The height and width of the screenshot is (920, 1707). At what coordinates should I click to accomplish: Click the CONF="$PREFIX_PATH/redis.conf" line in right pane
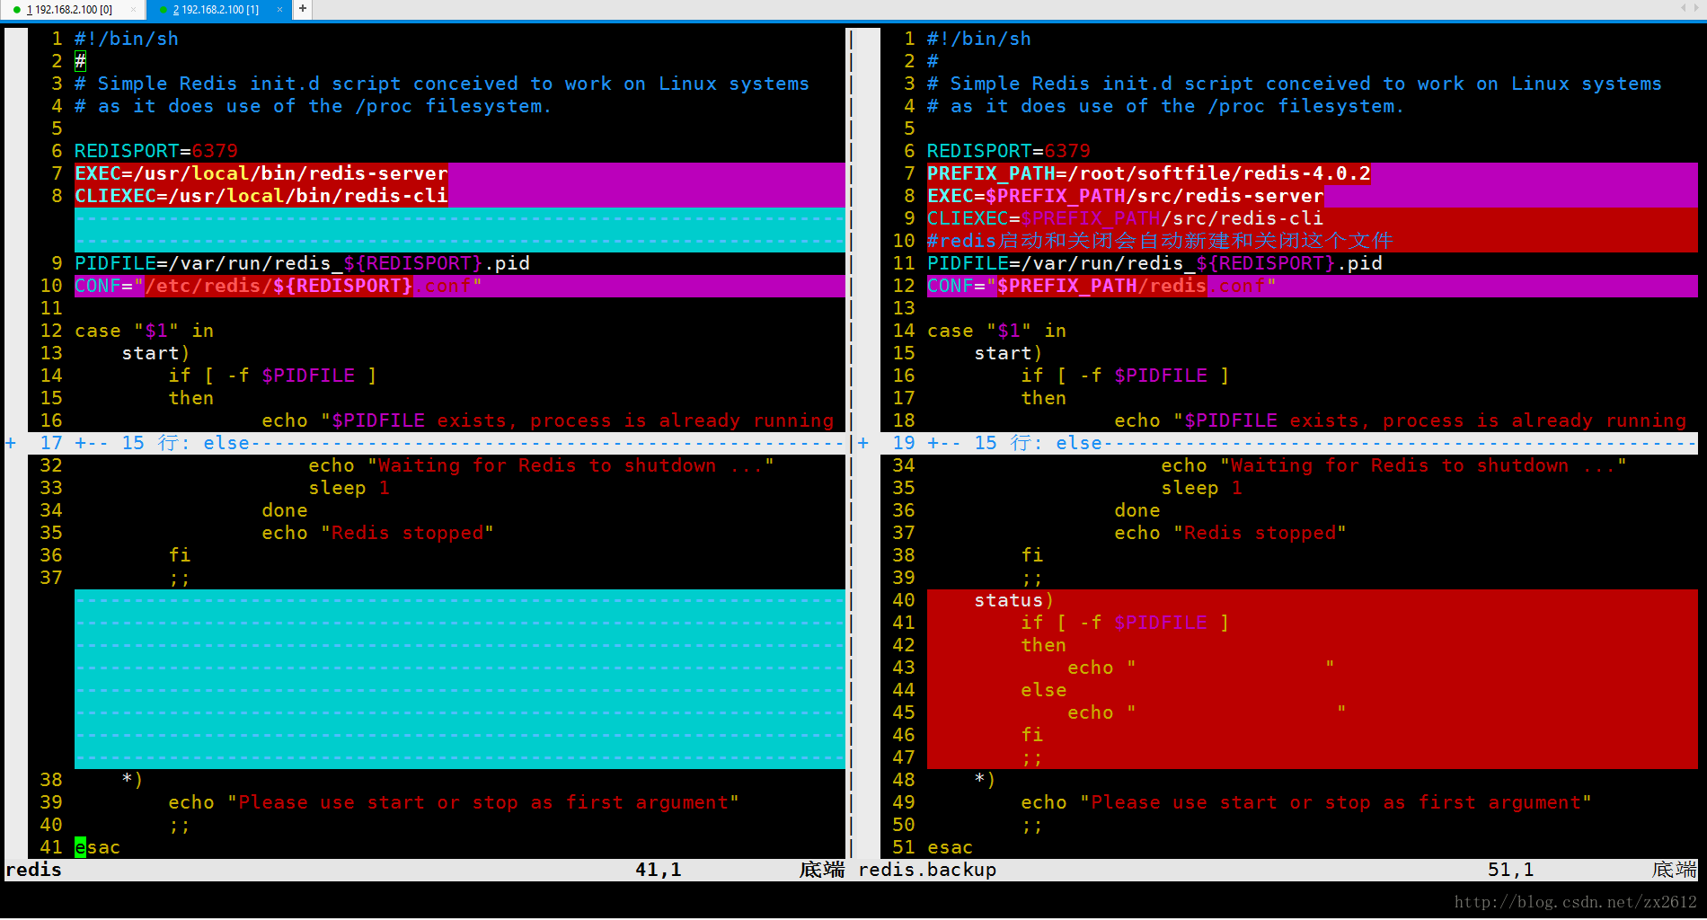tap(1101, 286)
